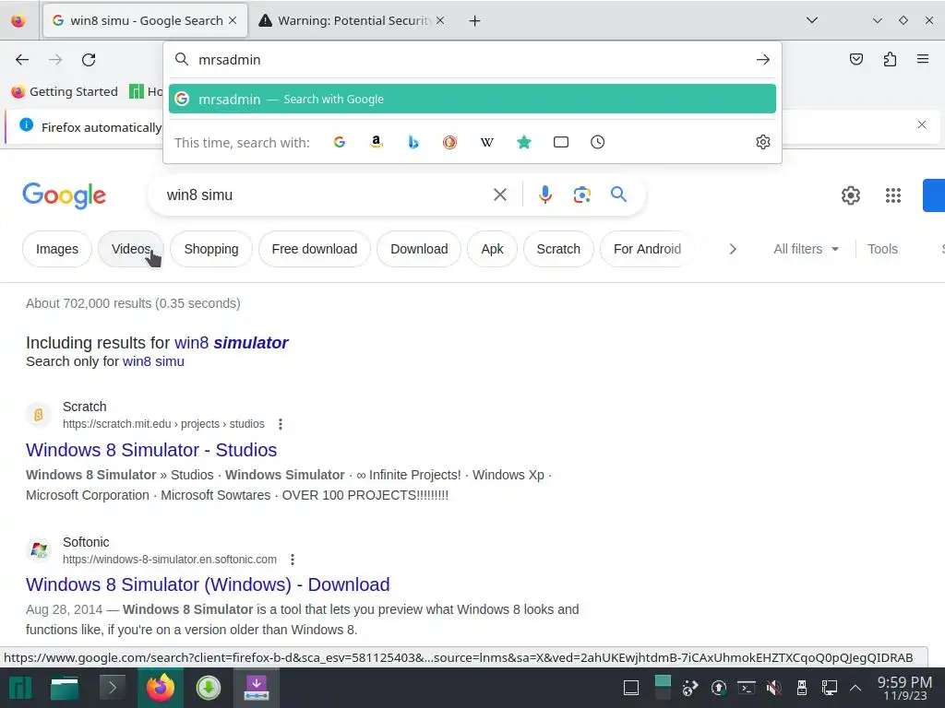Click the muted volume tray icon

point(774,688)
